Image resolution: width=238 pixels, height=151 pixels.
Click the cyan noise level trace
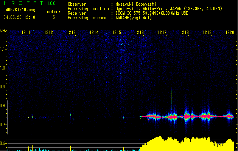click(74, 149)
